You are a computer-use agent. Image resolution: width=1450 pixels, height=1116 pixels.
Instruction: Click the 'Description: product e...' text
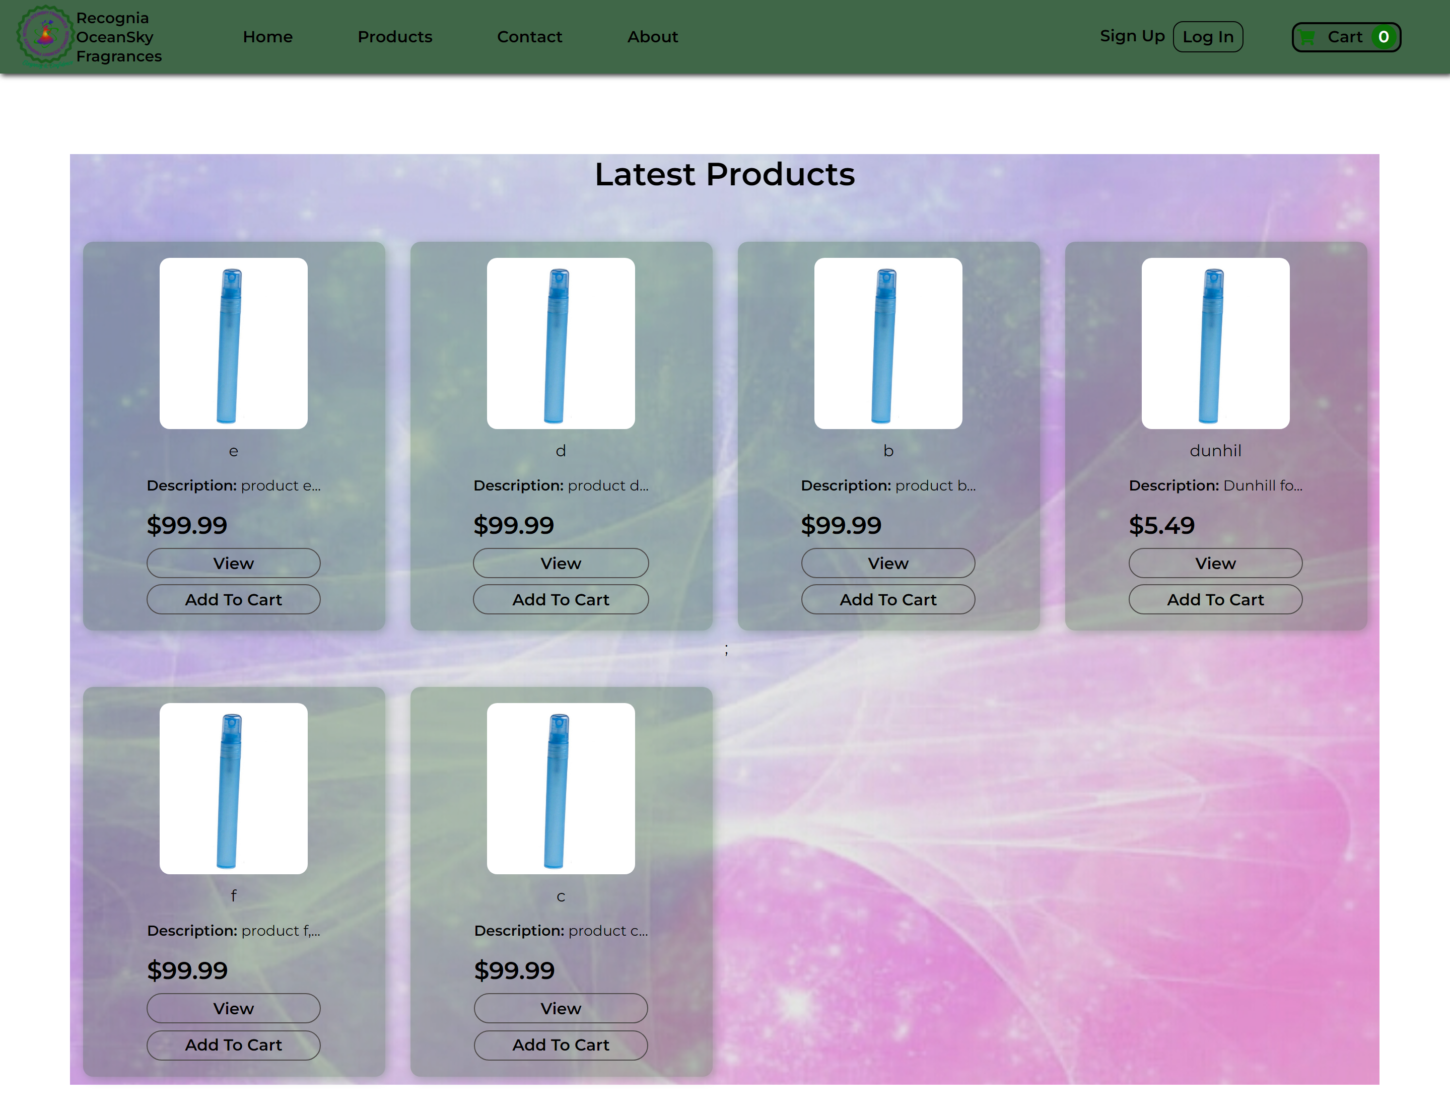click(234, 485)
